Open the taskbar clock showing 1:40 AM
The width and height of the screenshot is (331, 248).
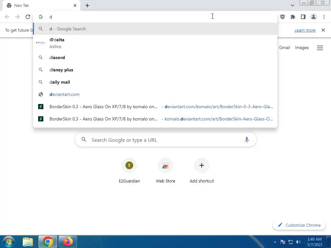[x=314, y=242]
